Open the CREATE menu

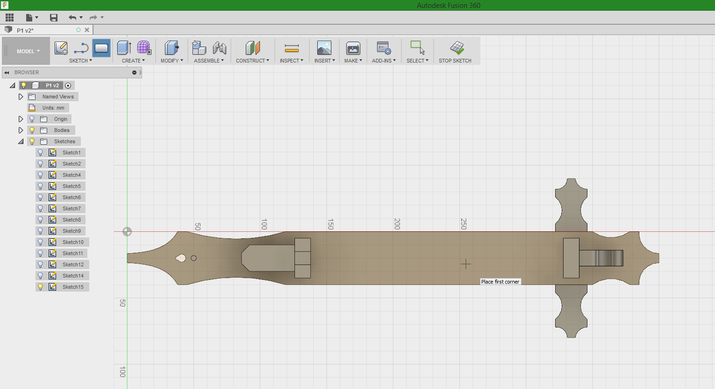click(x=133, y=61)
